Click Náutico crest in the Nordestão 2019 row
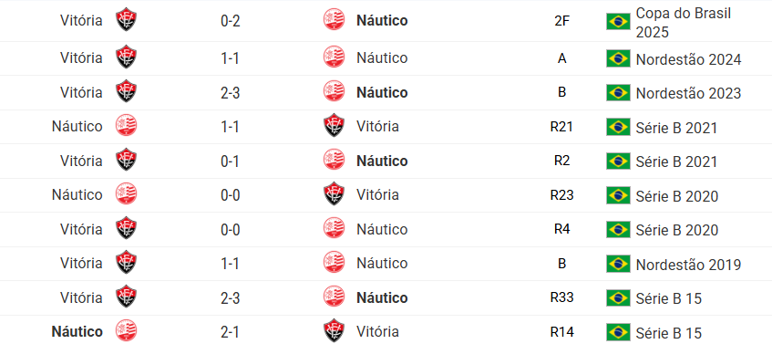 [x=334, y=264]
